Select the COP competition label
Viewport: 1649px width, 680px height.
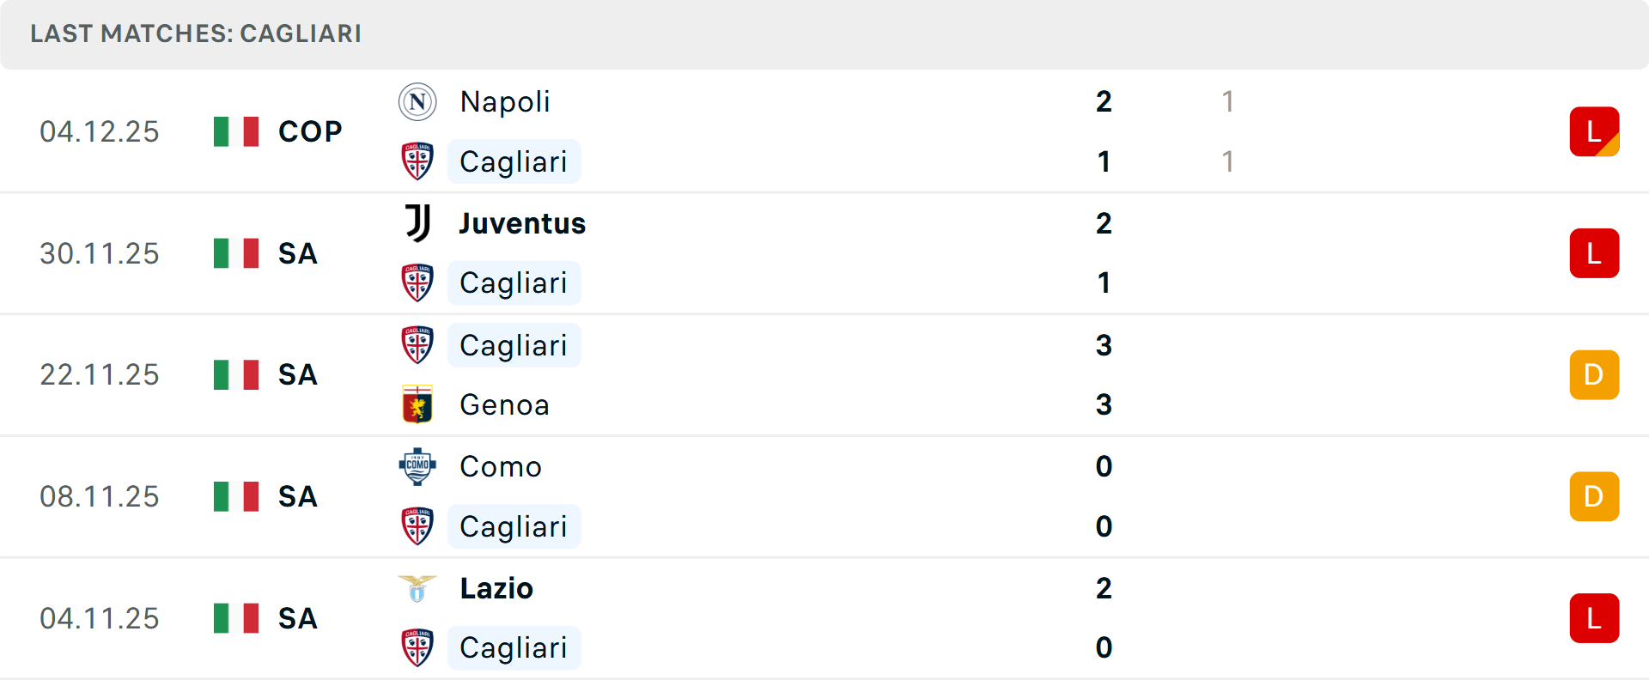[x=310, y=131]
